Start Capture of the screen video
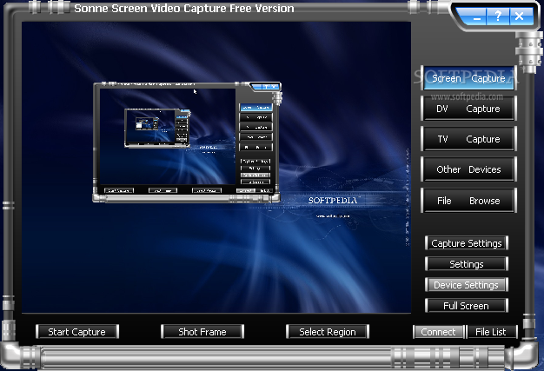This screenshot has width=544, height=371. click(77, 332)
